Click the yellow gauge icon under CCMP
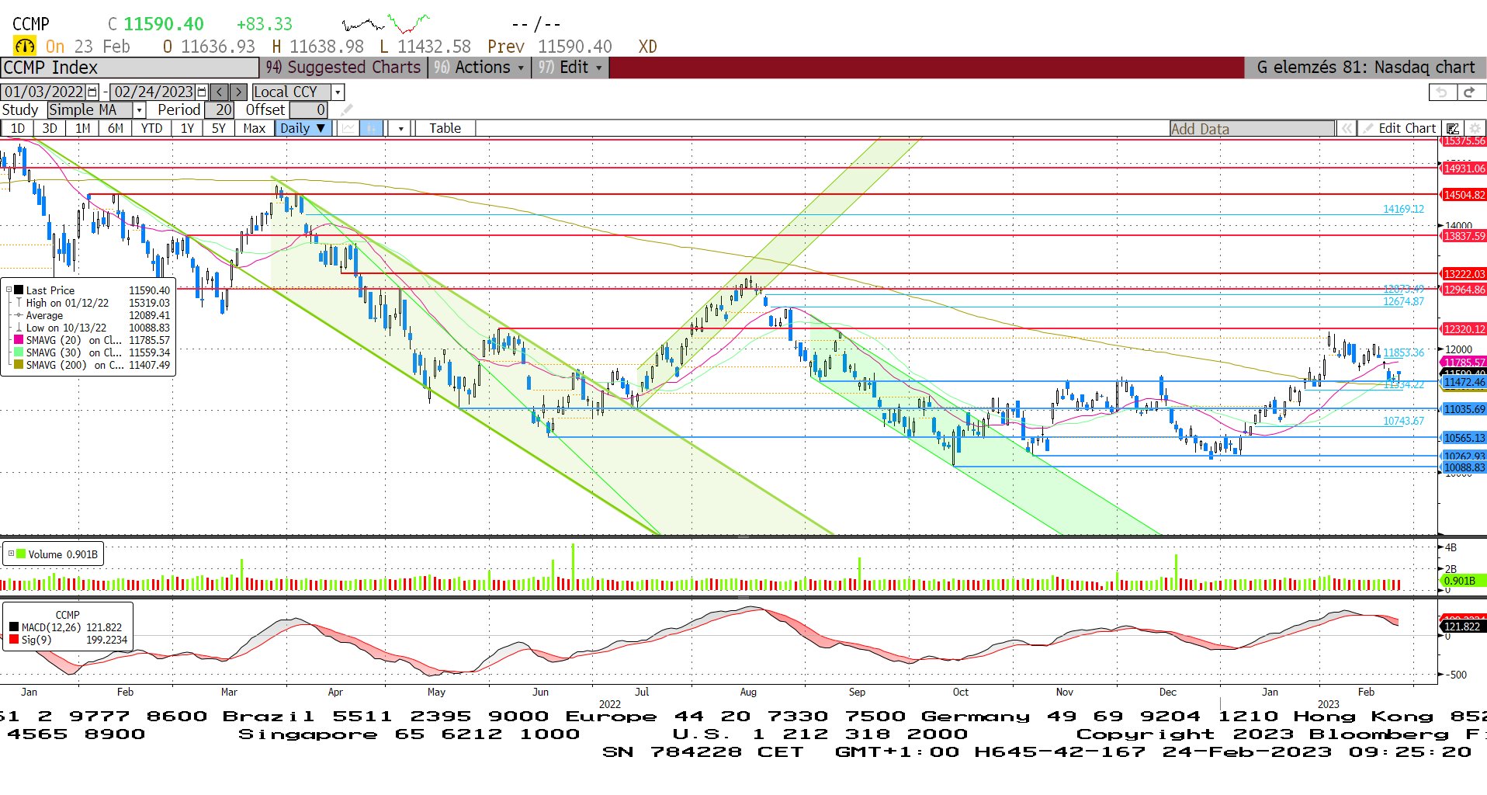 tap(24, 47)
